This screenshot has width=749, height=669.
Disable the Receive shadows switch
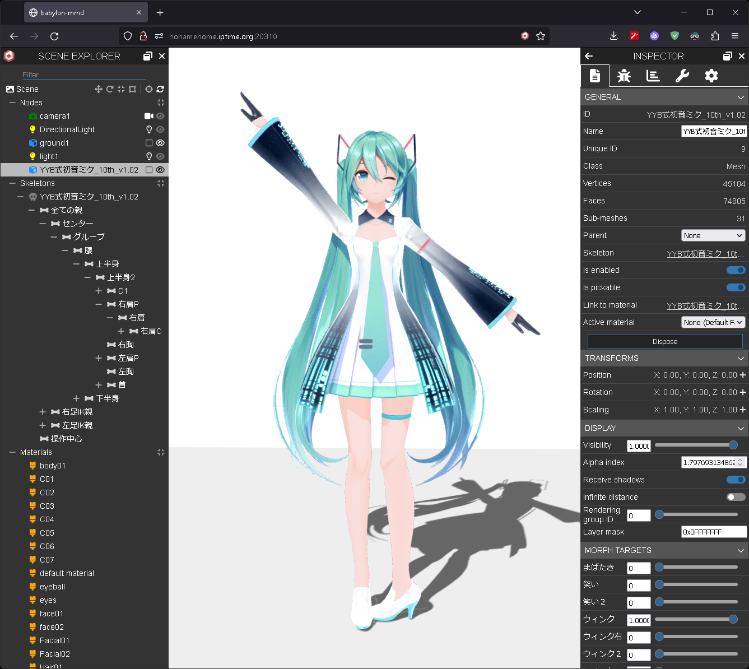(x=736, y=480)
